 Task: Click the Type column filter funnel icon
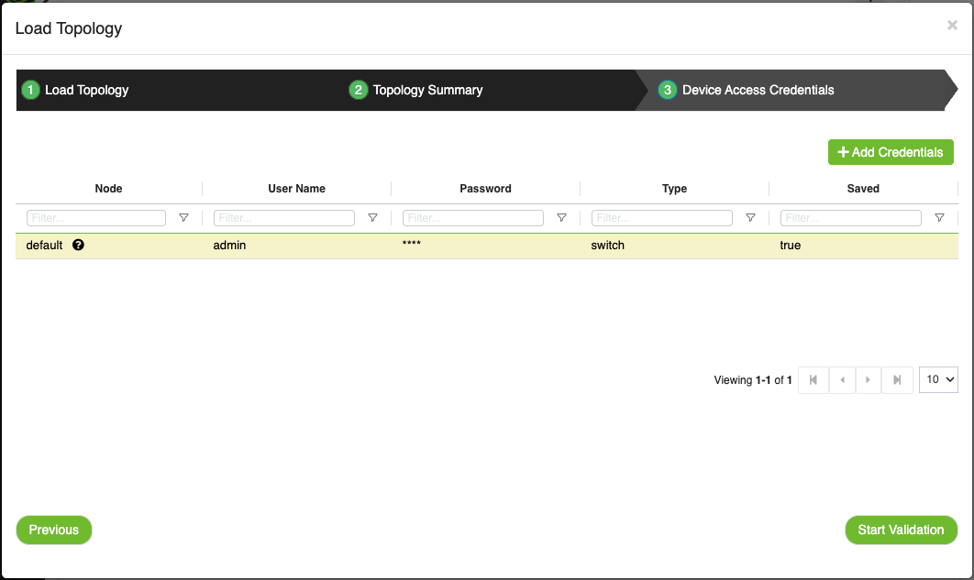click(750, 218)
